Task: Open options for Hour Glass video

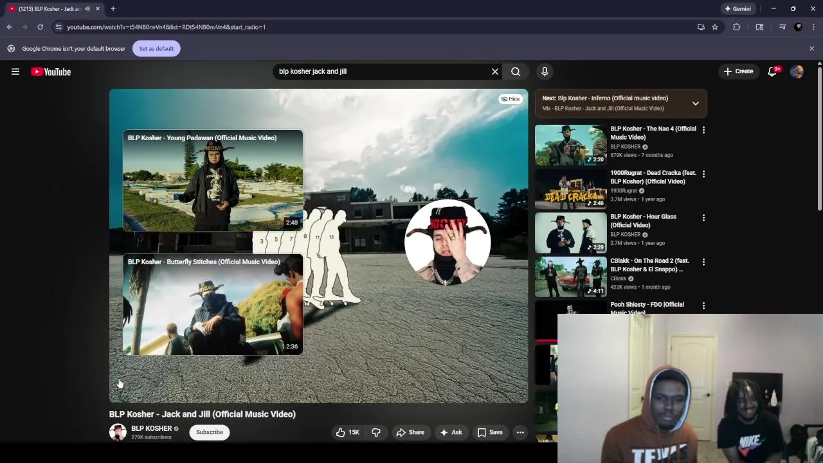Action: pos(703,218)
